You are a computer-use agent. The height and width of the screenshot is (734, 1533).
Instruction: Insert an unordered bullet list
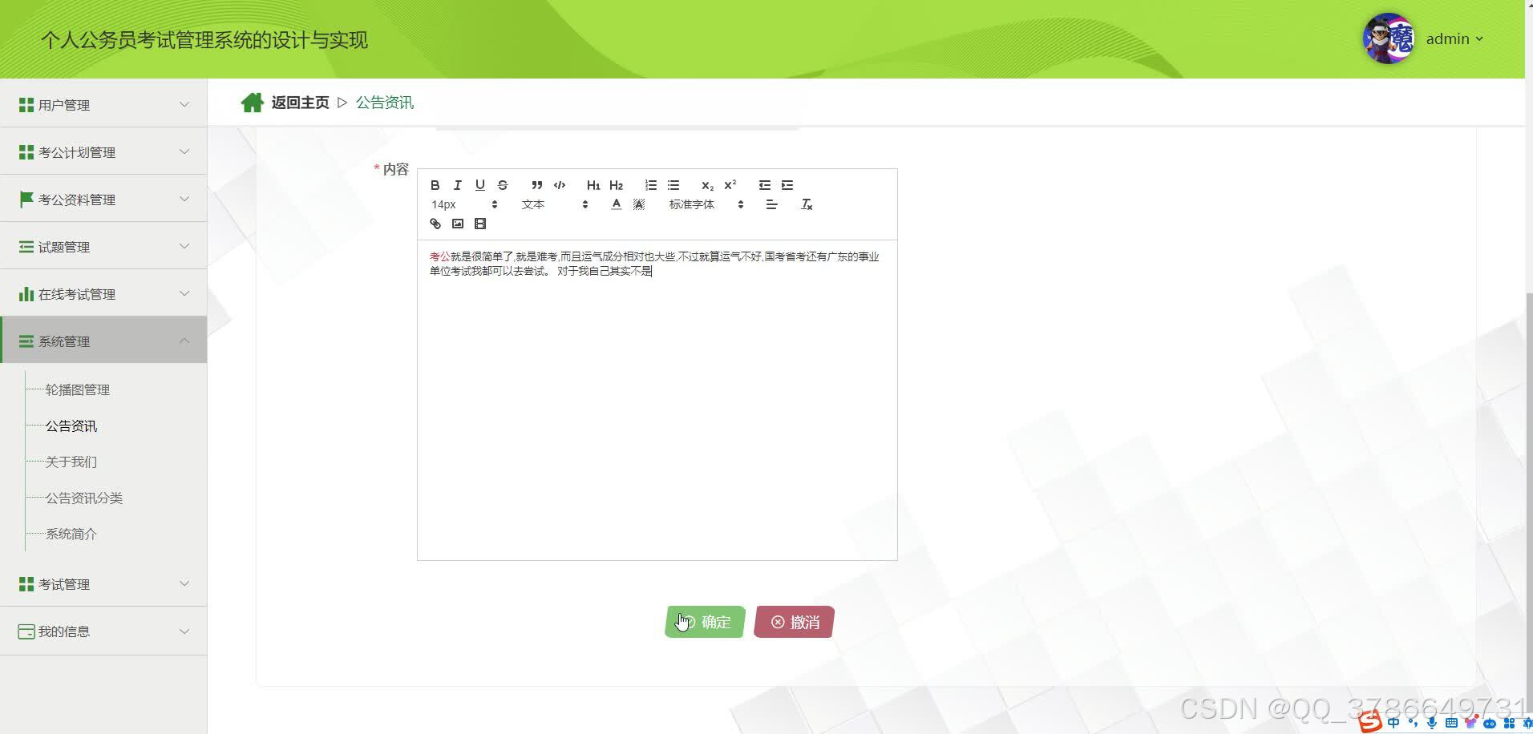[673, 185]
